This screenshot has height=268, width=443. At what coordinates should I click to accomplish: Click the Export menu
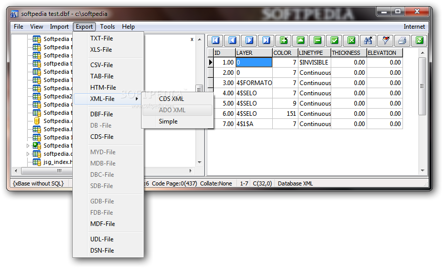84,27
